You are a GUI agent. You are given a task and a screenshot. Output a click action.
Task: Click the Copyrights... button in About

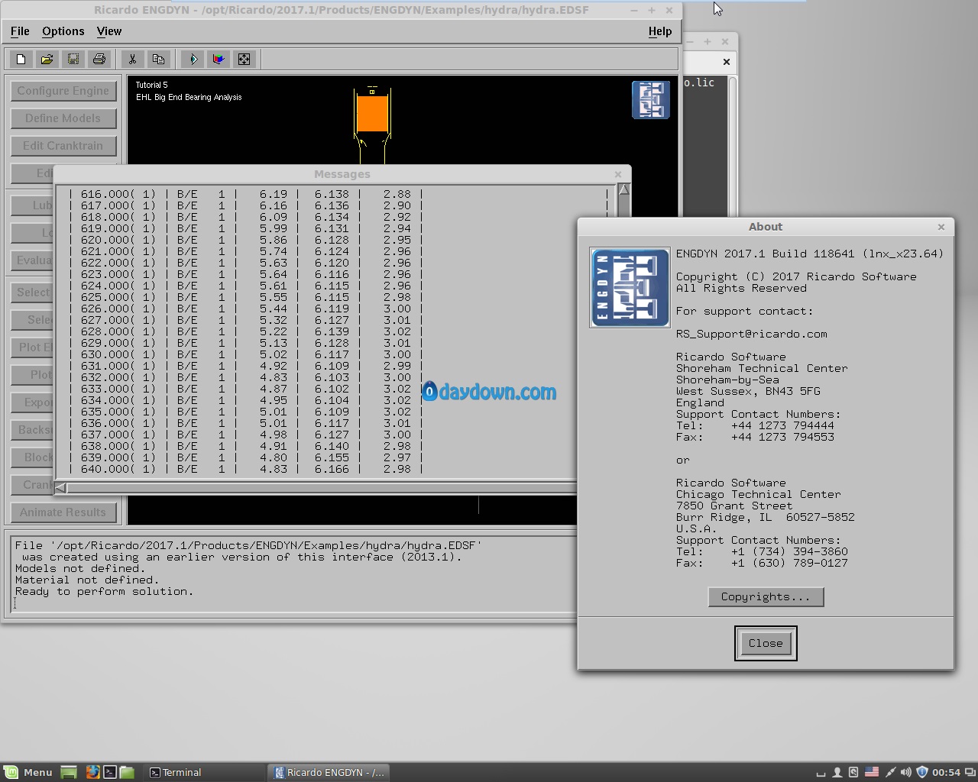(x=766, y=597)
